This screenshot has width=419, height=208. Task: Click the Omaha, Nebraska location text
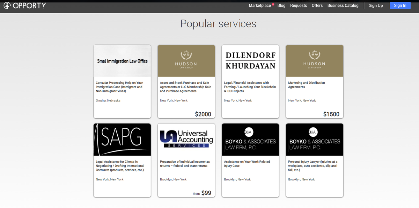[x=108, y=101]
